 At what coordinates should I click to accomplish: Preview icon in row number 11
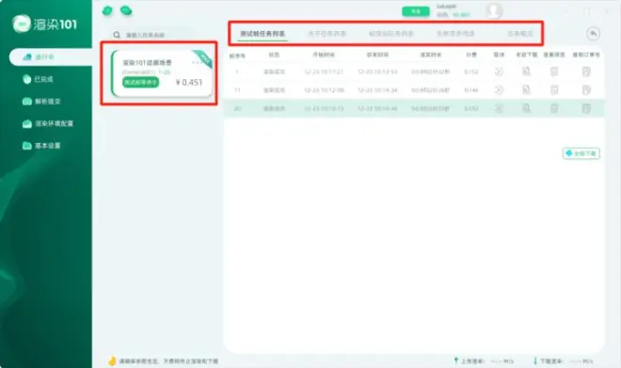[x=554, y=90]
